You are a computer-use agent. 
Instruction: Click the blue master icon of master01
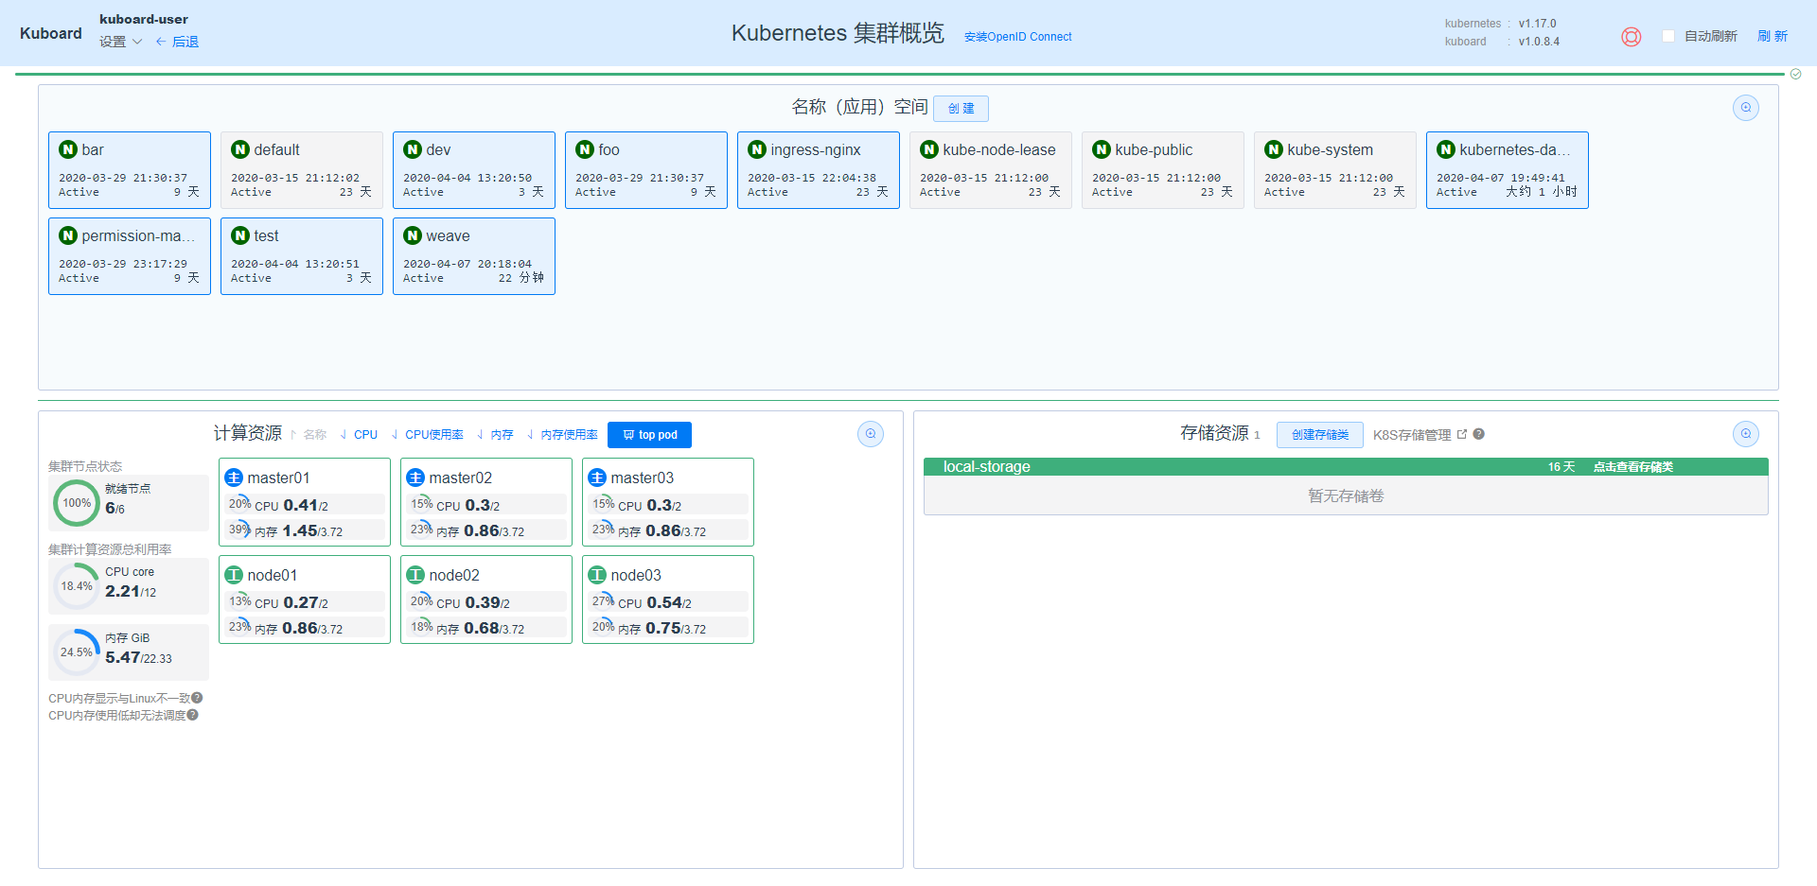pyautogui.click(x=234, y=478)
